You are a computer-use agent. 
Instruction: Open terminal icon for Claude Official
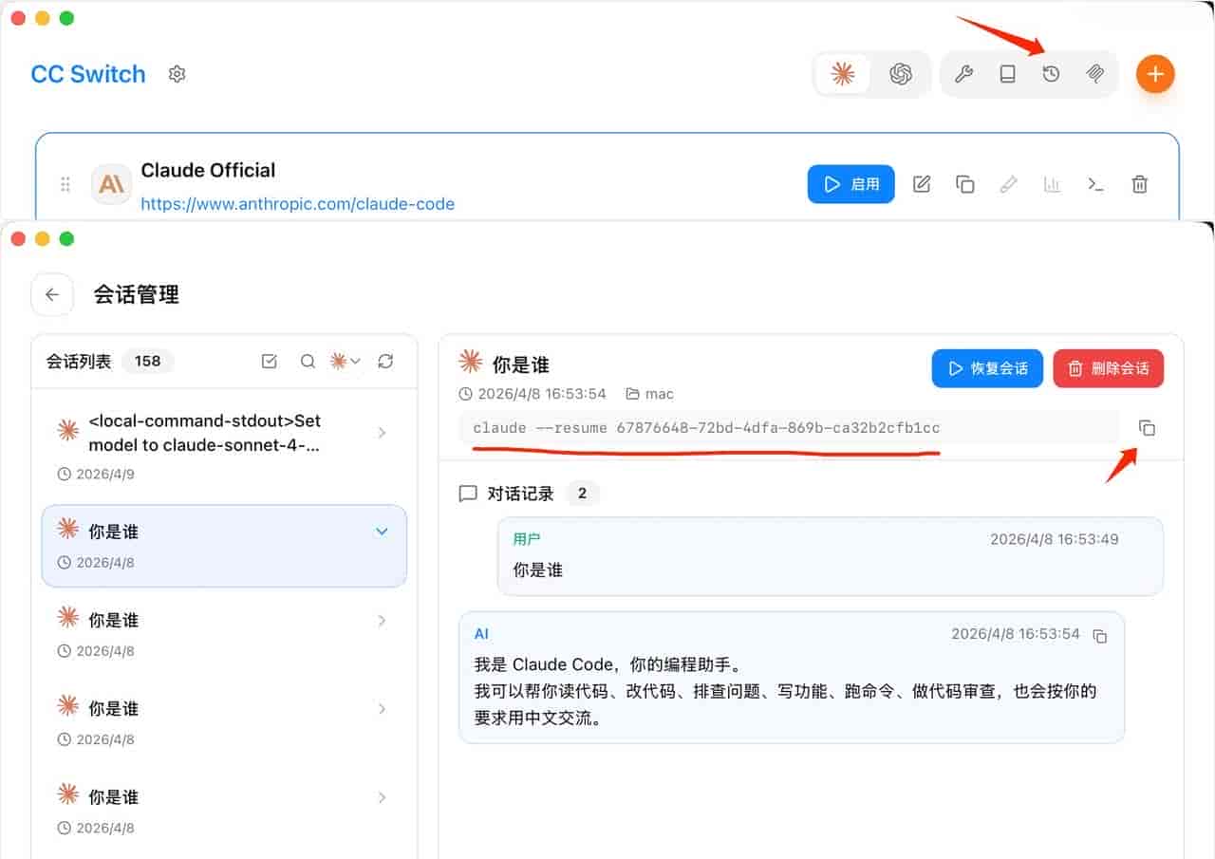tap(1096, 184)
